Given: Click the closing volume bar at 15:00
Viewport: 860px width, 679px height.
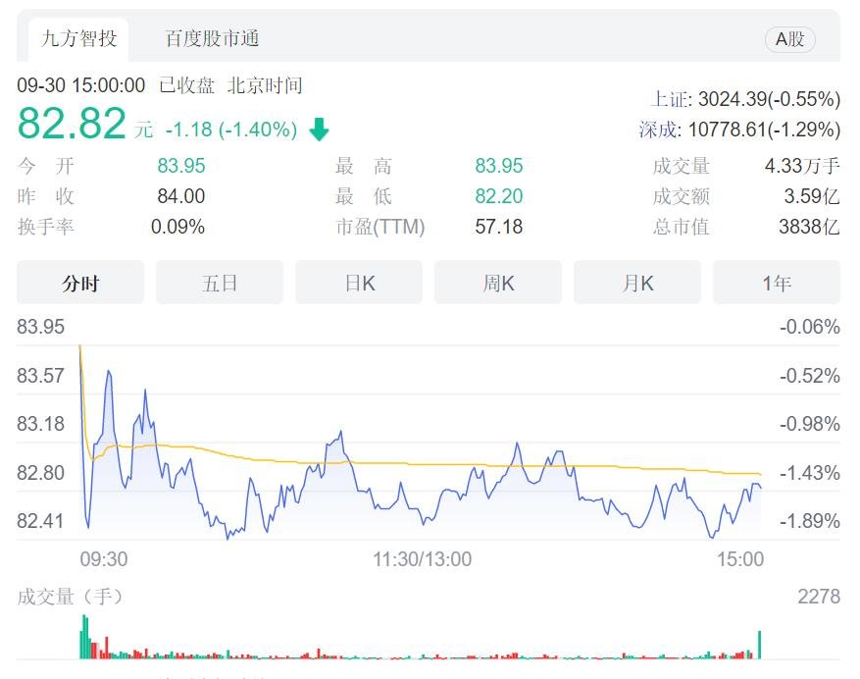Looking at the screenshot, I should click(760, 645).
